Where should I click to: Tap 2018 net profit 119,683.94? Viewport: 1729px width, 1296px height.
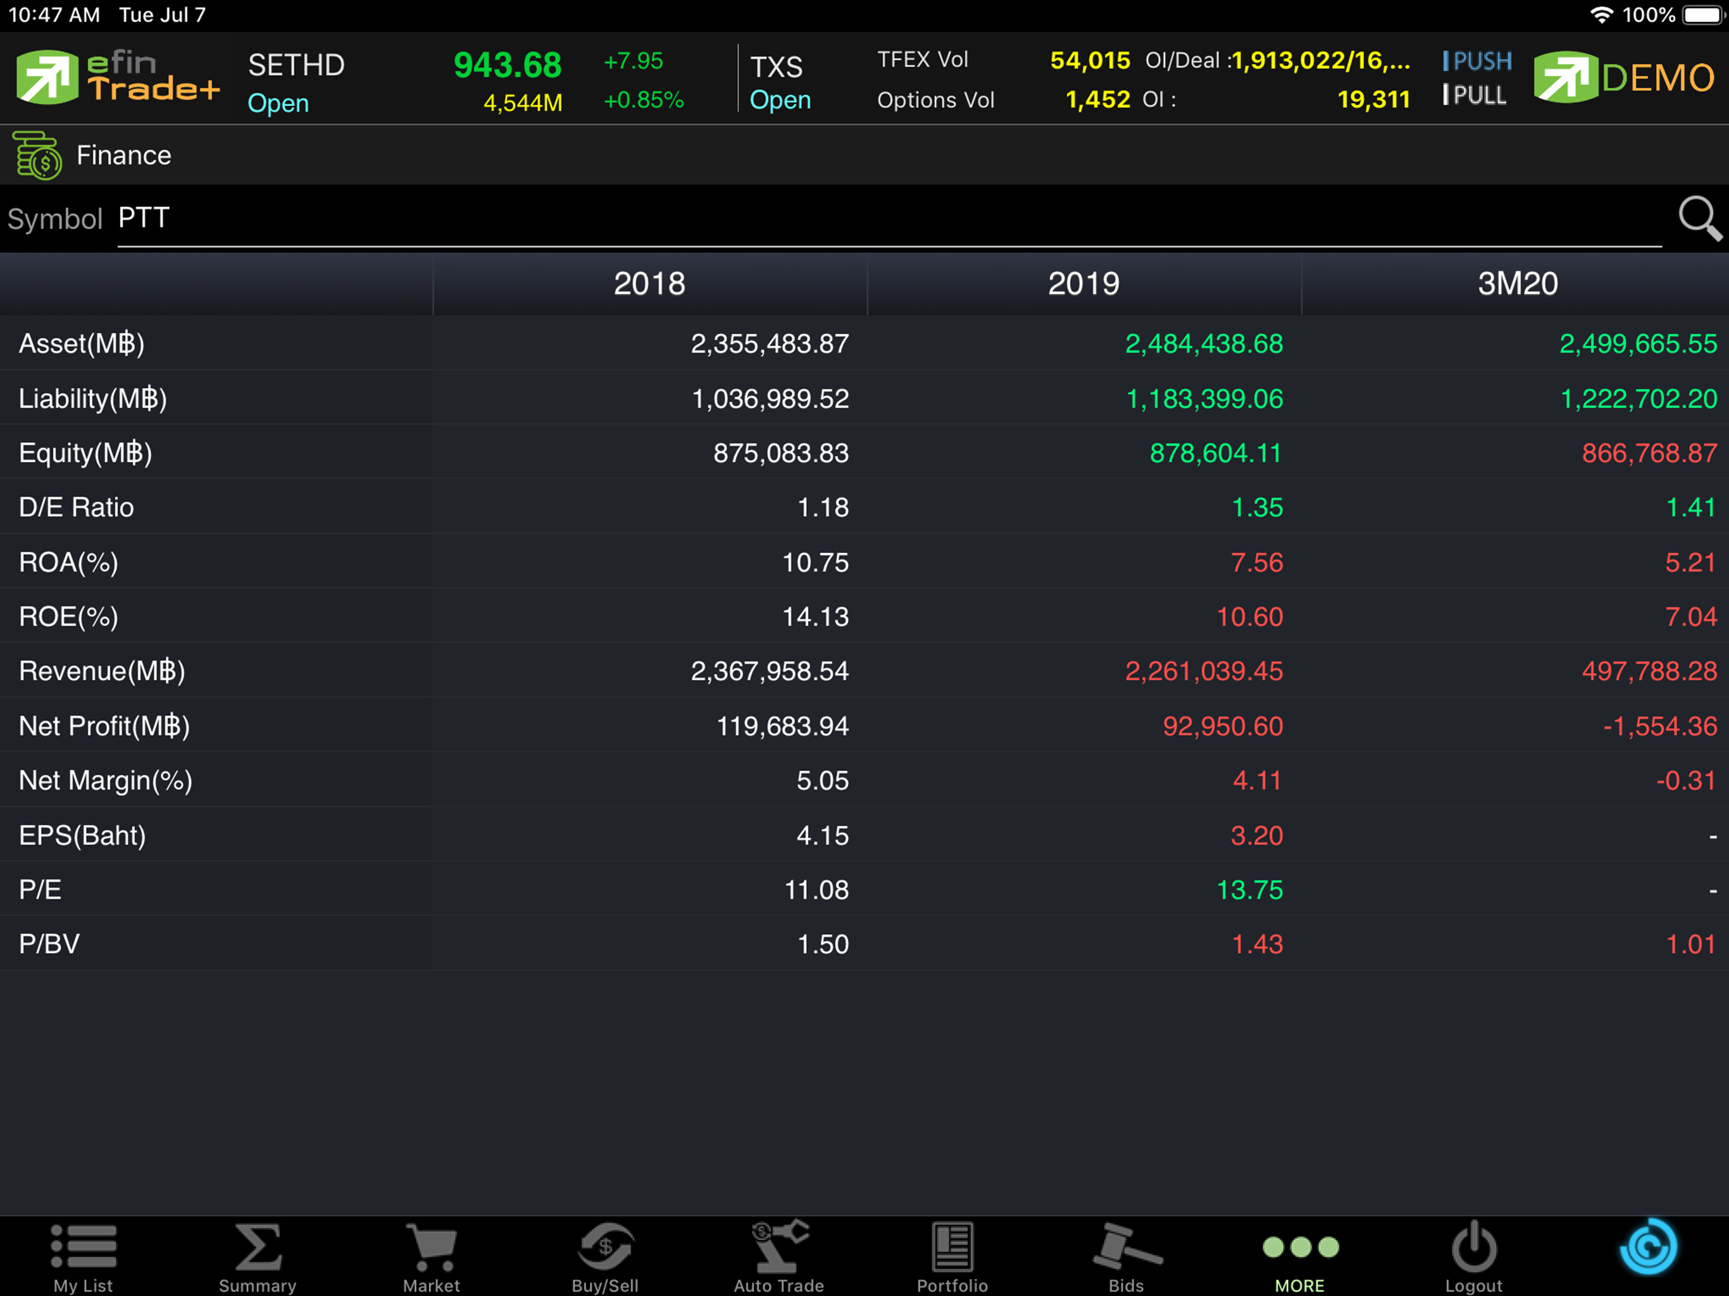coord(782,726)
